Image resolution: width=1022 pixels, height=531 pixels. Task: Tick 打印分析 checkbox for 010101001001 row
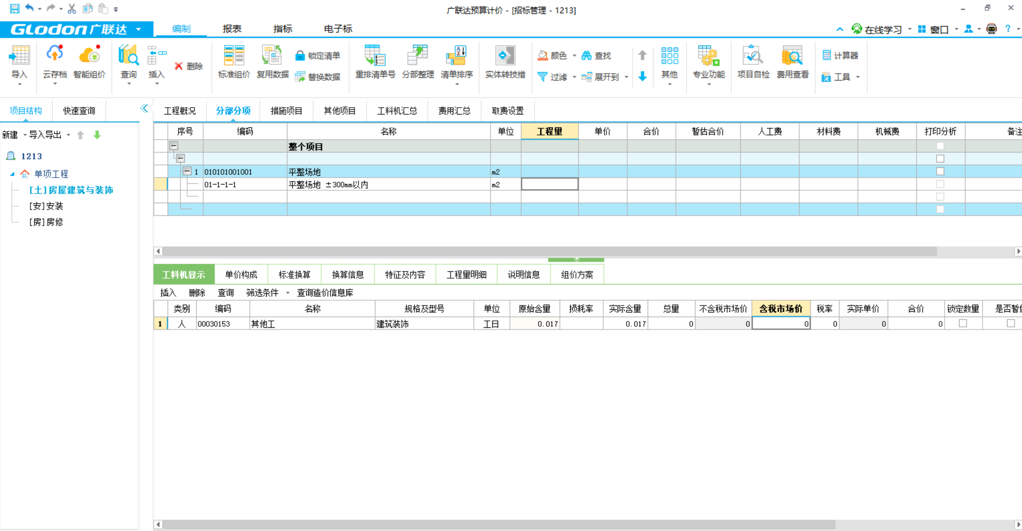(940, 171)
